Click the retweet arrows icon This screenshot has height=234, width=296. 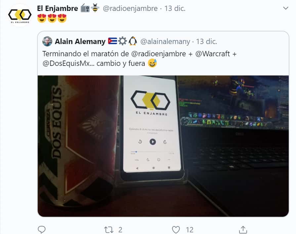point(109,230)
